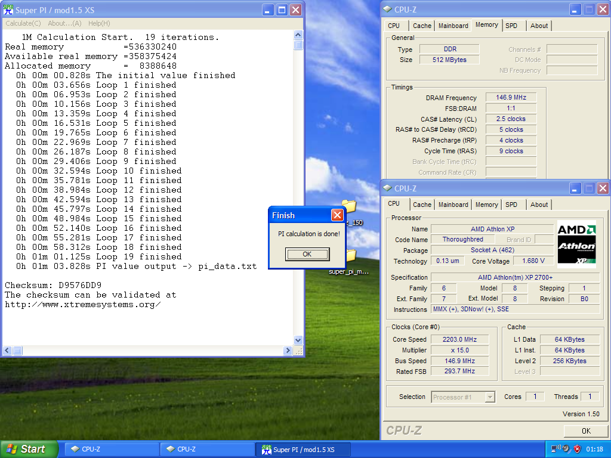Switch to Super PI from the taskbar
This screenshot has width=611, height=458.
tap(303, 449)
